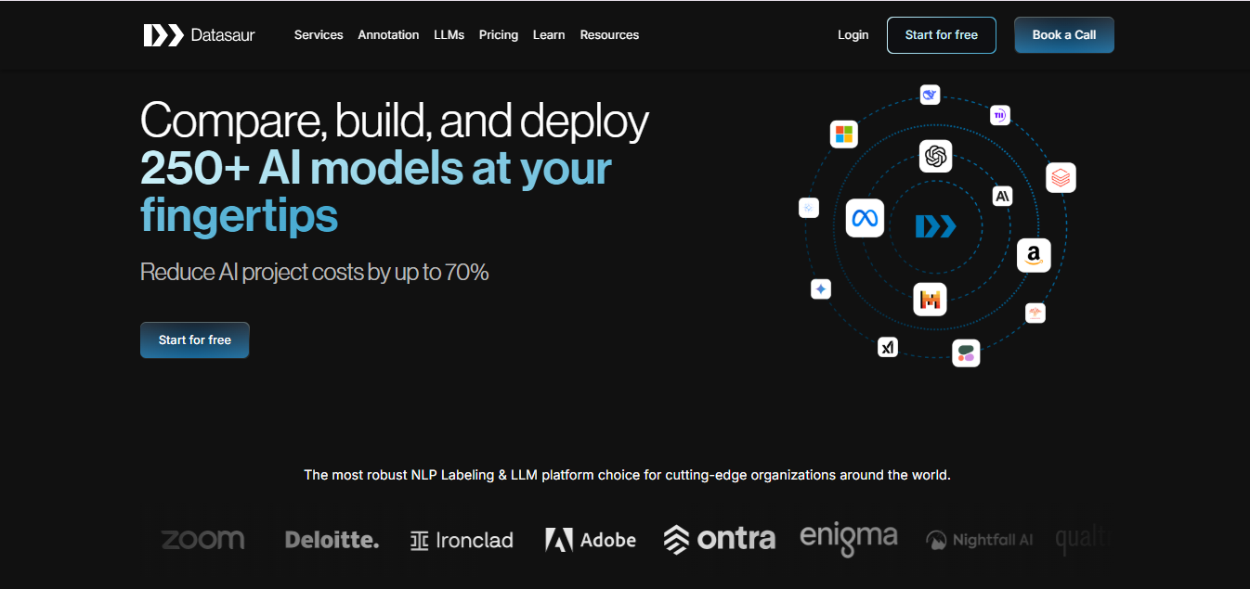Click the OpenAI logo in the orbit graphic

click(935, 156)
